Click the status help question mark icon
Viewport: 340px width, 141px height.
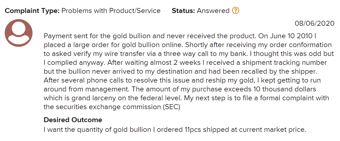tap(235, 11)
